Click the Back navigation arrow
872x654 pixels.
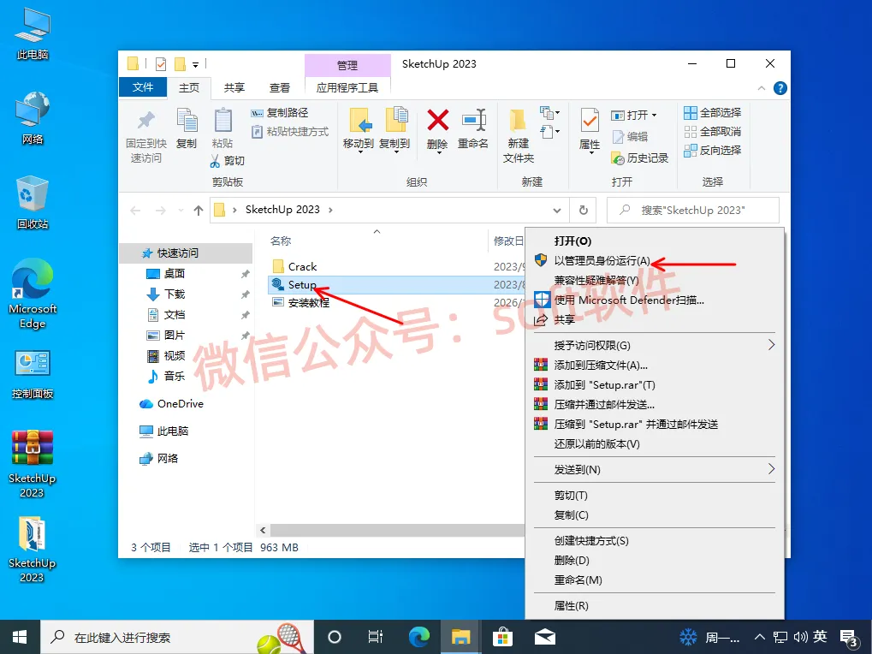pos(135,211)
